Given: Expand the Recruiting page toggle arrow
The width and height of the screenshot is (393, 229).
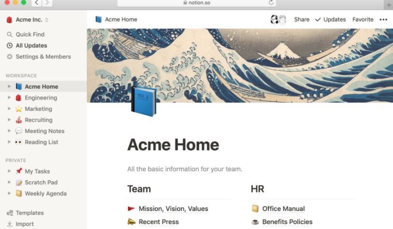Looking at the screenshot, I should (x=9, y=120).
